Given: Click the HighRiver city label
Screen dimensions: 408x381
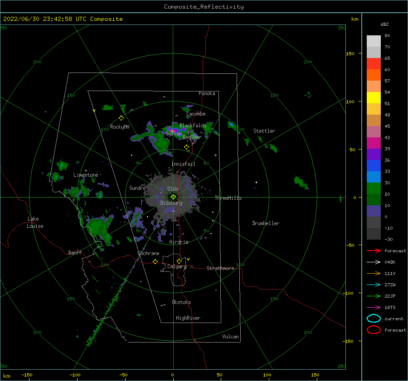Looking at the screenshot, I should click(188, 318).
